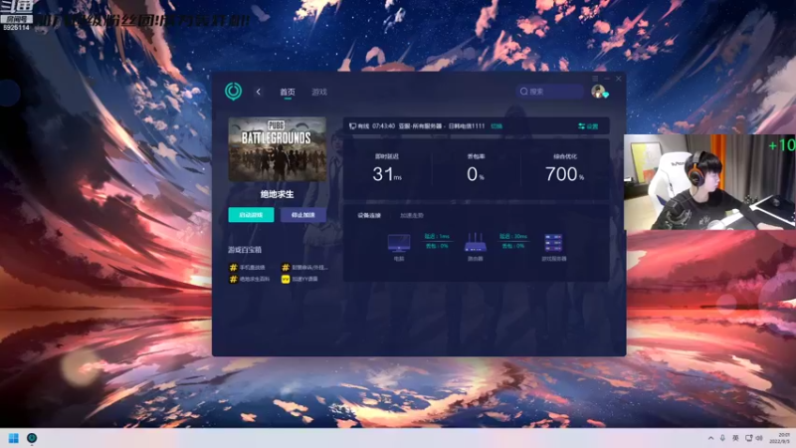Click the wired connection icon in the status bar
The height and width of the screenshot is (448, 796).
[352, 126]
